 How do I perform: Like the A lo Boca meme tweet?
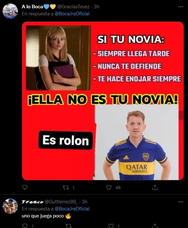click(109, 187)
